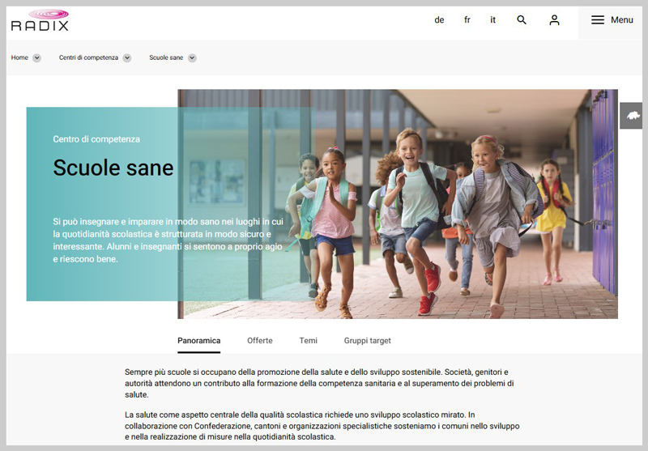Open the Temi tab
Viewport: 648px width, 451px height.
(x=308, y=341)
